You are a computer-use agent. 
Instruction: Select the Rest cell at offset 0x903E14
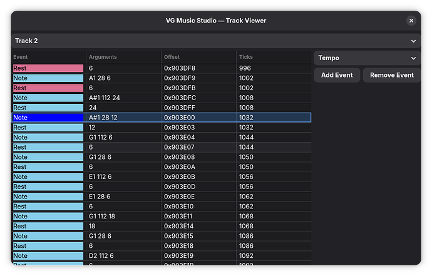pyautogui.click(x=48, y=227)
